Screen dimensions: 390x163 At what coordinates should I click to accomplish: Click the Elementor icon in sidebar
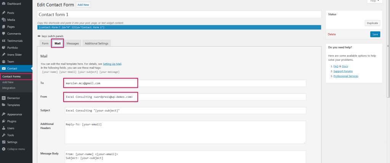click(x=3, y=98)
